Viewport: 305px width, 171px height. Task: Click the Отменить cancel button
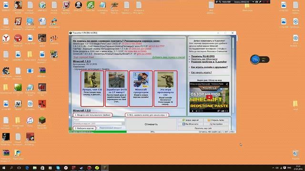(x=151, y=124)
